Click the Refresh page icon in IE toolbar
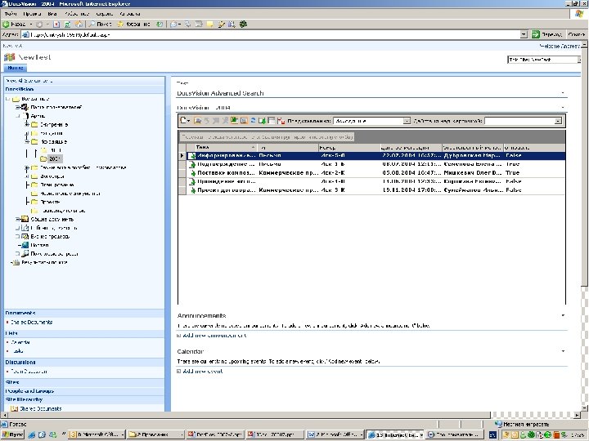589x441 pixels. 68,24
